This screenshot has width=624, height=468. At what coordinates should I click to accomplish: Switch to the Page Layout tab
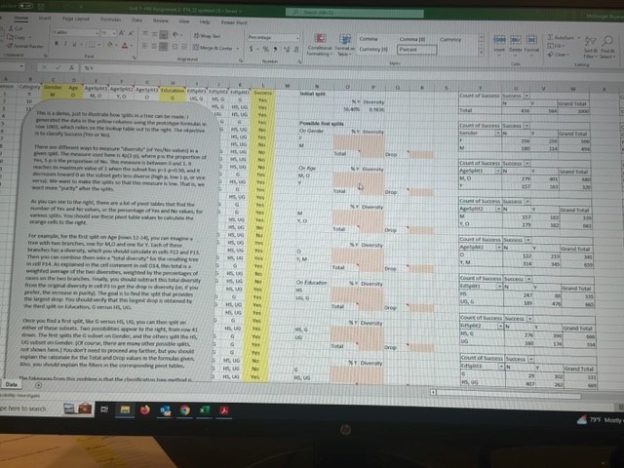(76, 19)
